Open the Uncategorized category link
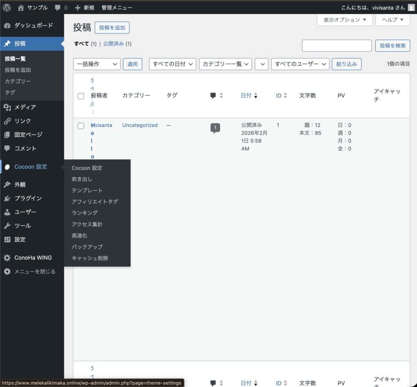 point(140,125)
